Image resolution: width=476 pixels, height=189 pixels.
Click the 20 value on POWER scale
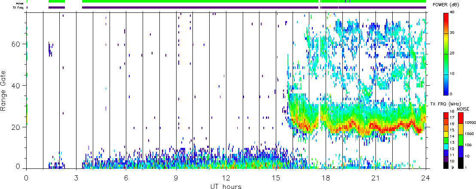click(x=453, y=54)
